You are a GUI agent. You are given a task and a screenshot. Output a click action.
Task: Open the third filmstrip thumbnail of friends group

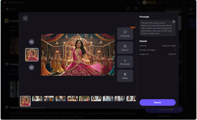coord(49,99)
